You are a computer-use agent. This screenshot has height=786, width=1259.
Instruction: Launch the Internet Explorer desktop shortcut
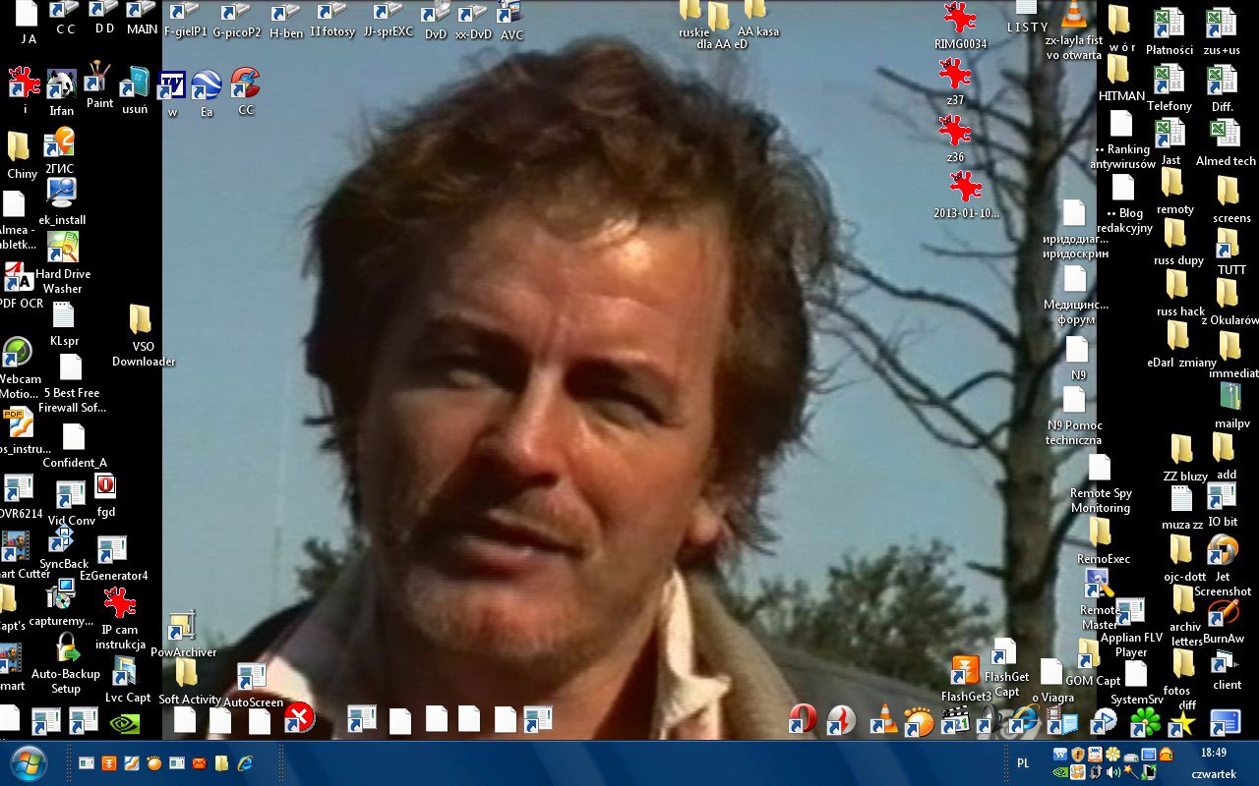1023,720
